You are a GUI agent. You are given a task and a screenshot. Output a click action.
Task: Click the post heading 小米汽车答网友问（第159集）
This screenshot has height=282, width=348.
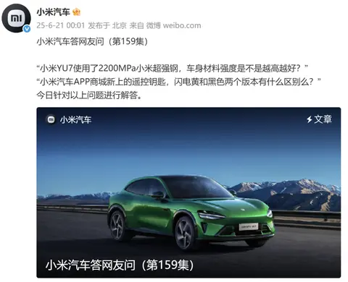[92, 41]
